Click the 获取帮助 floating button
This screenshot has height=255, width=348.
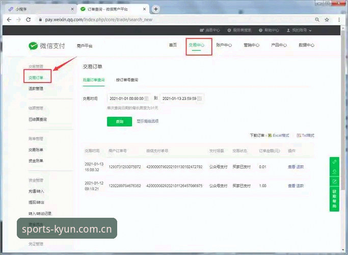pyautogui.click(x=334, y=199)
